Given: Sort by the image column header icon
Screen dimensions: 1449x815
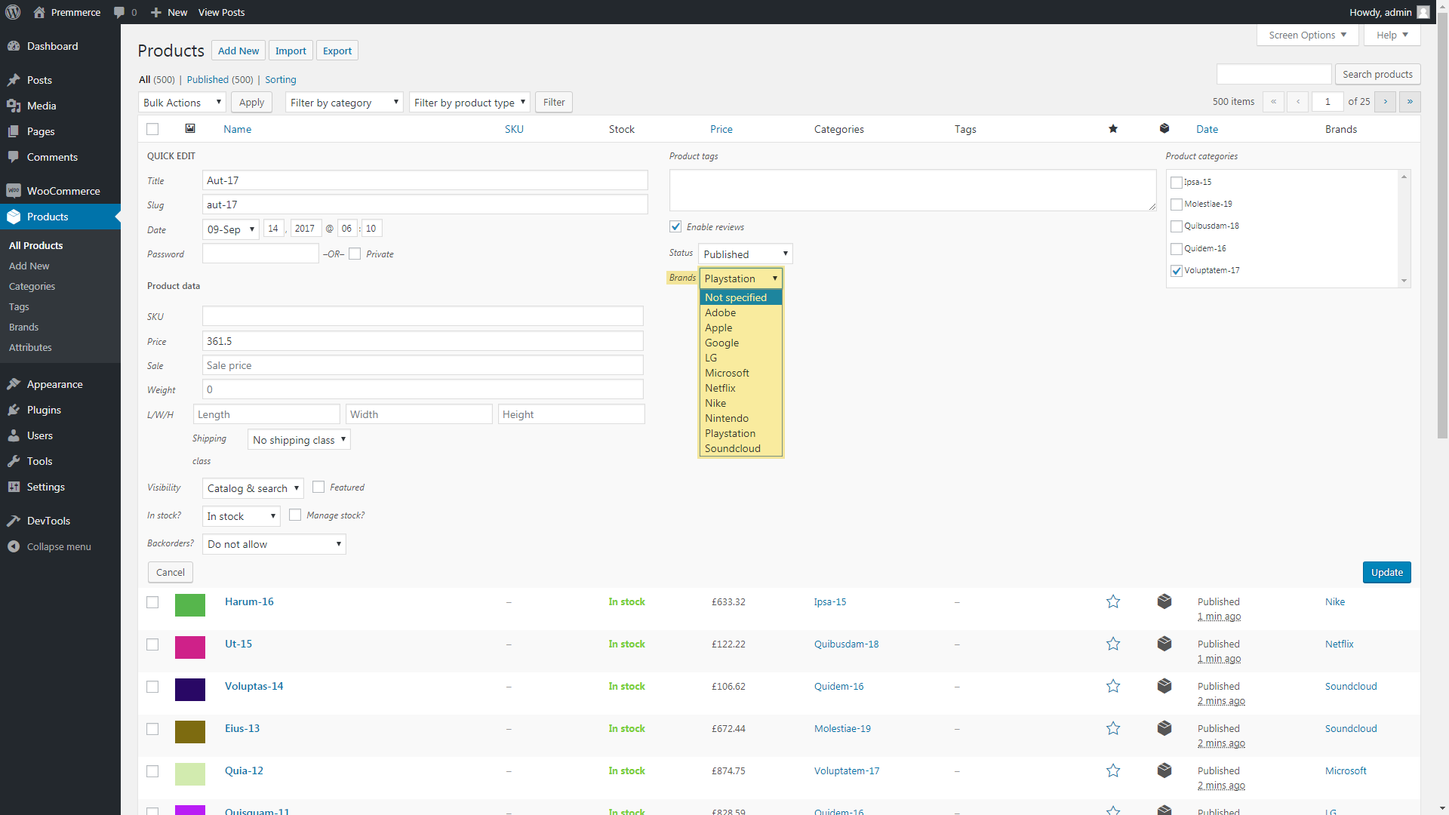Looking at the screenshot, I should coord(190,128).
